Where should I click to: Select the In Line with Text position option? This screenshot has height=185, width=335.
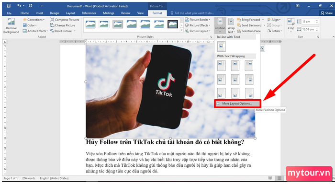[x=221, y=46]
